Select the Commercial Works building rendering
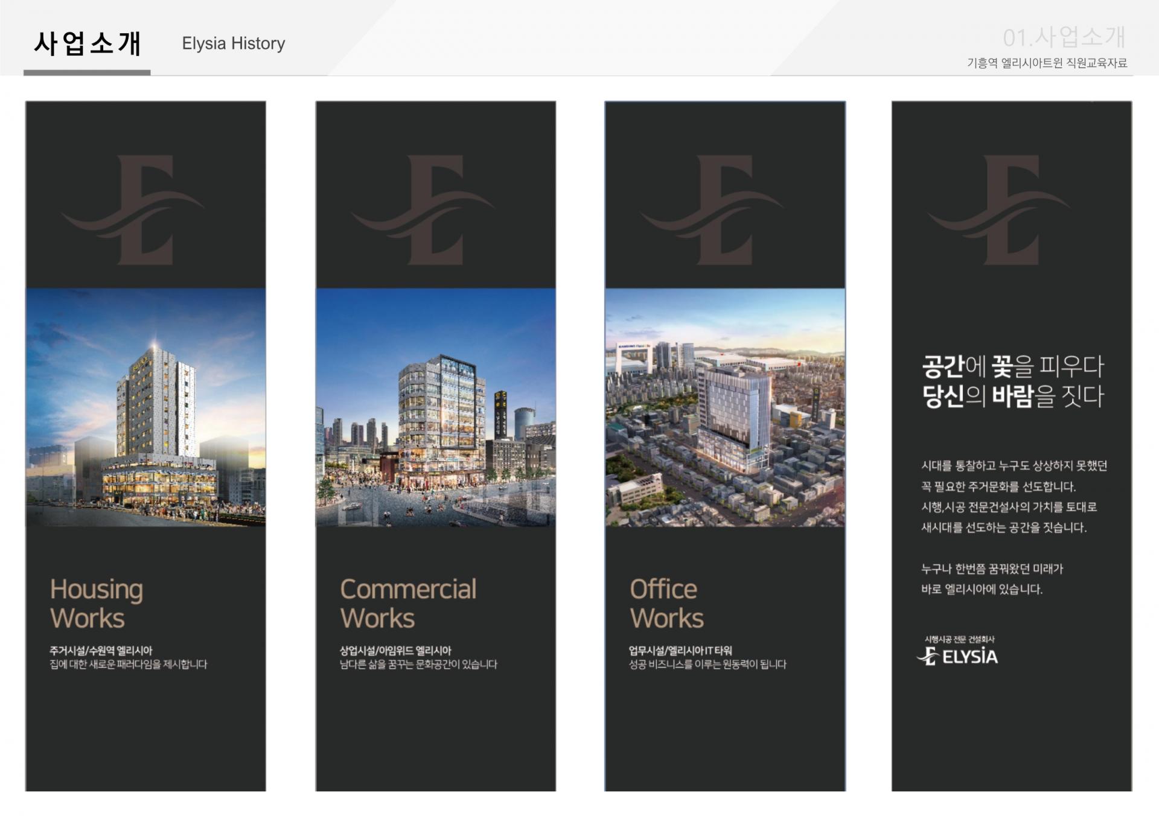The image size is (1159, 819). pyautogui.click(x=435, y=407)
